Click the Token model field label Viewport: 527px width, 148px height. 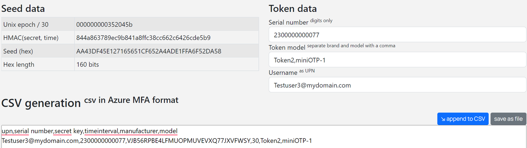pyautogui.click(x=287, y=47)
